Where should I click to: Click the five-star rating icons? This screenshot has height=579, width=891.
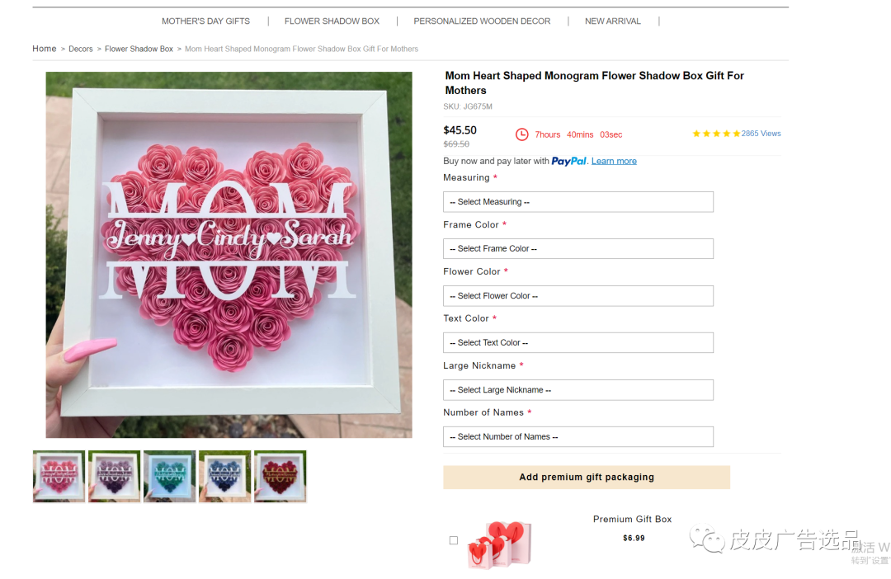[x=715, y=134]
